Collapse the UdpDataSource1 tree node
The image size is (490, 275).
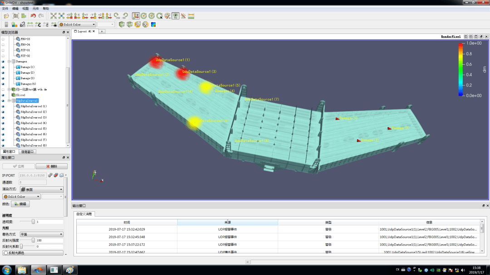(9, 100)
